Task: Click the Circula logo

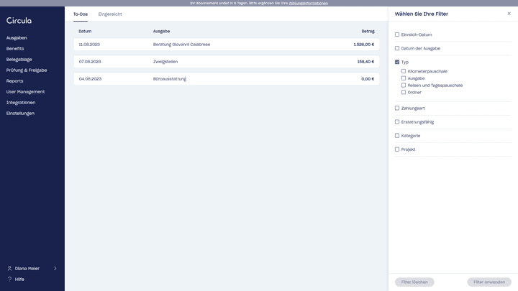Action: (19, 20)
